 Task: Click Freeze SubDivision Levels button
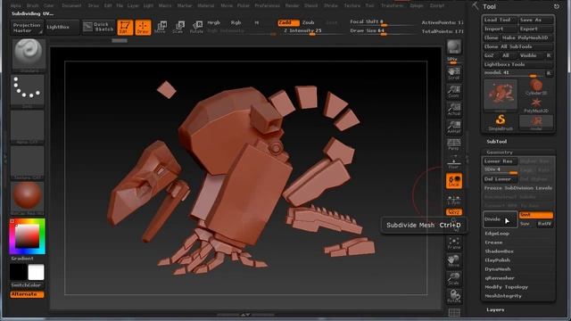coord(517,188)
